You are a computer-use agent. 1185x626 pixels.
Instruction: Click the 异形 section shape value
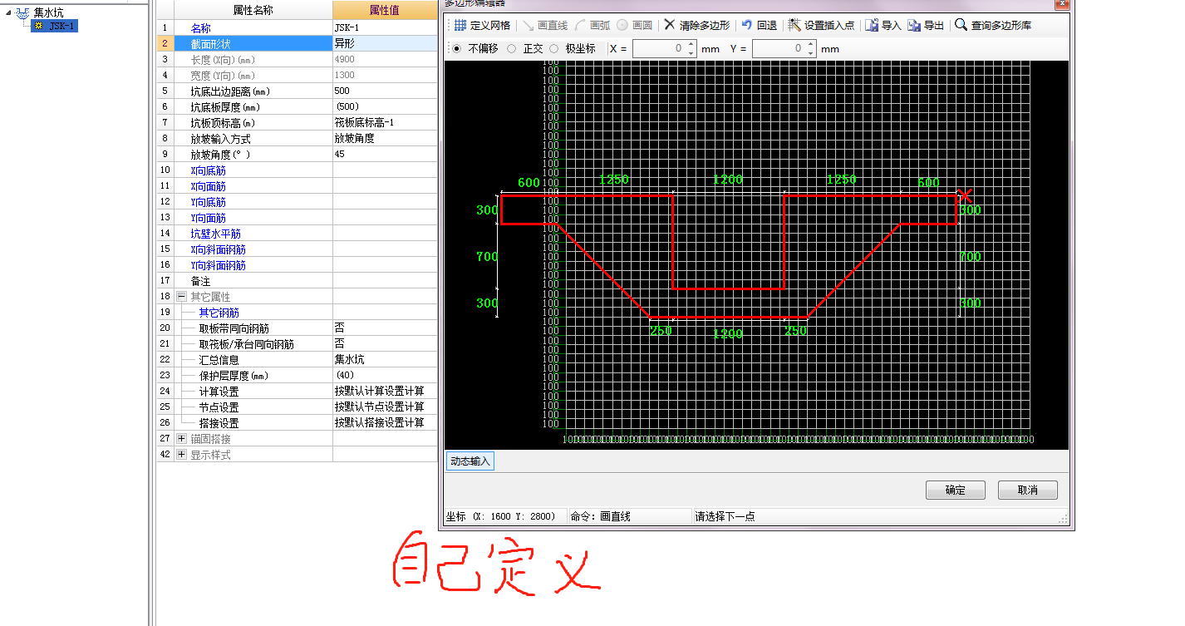point(385,43)
